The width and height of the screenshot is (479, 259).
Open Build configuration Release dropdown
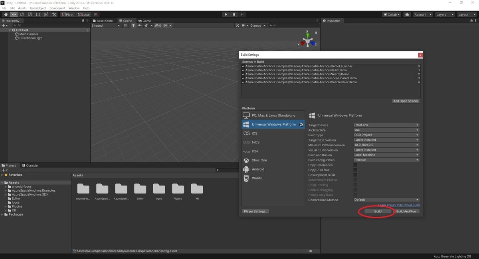(386, 160)
